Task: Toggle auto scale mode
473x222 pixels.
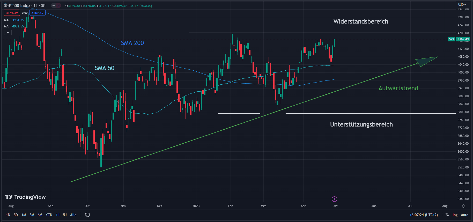Action: click(x=465, y=215)
